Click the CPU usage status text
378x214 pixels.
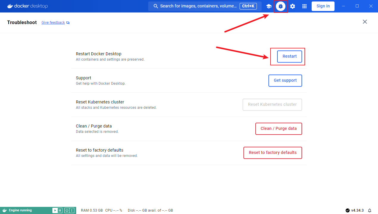point(114,210)
